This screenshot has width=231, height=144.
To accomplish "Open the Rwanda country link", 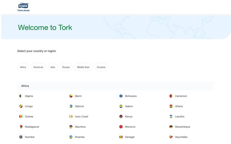I will 80,137.
